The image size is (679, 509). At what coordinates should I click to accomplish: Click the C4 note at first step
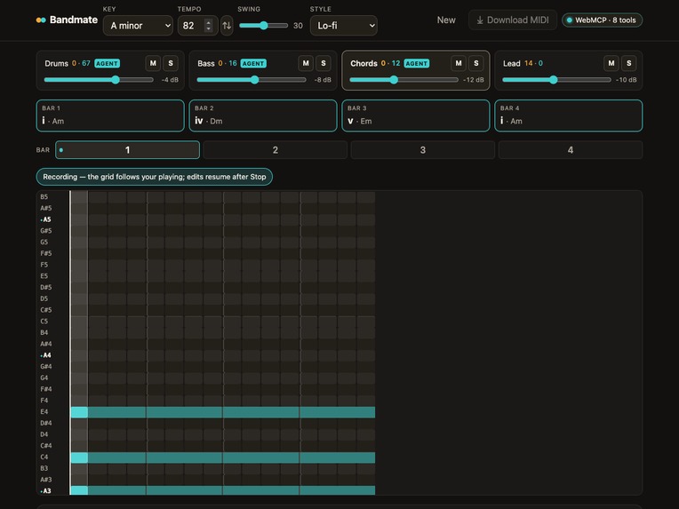79,457
